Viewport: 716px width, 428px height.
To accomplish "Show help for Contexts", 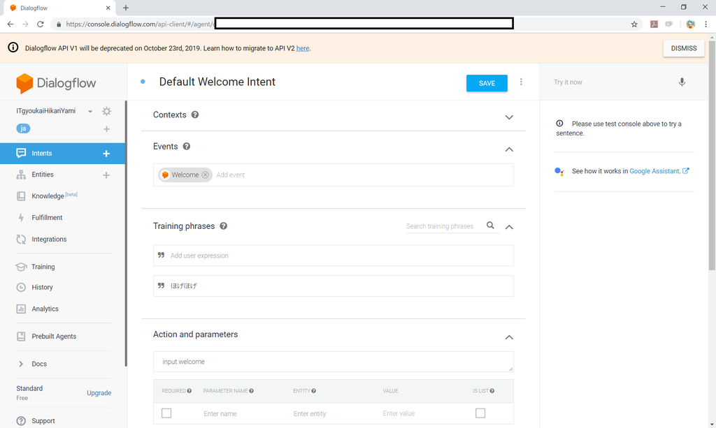I will pos(195,115).
